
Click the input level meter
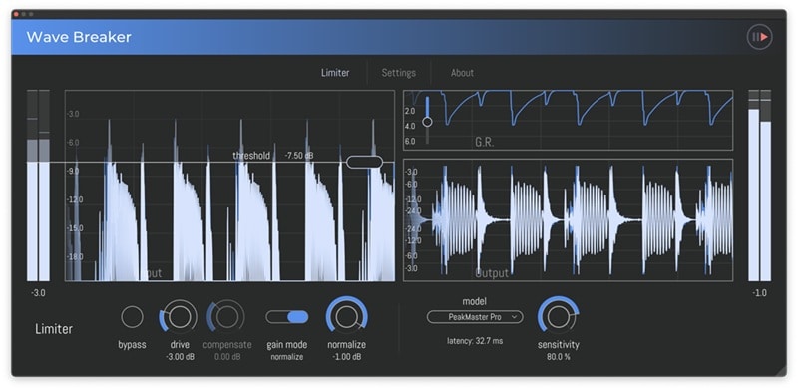pos(38,186)
